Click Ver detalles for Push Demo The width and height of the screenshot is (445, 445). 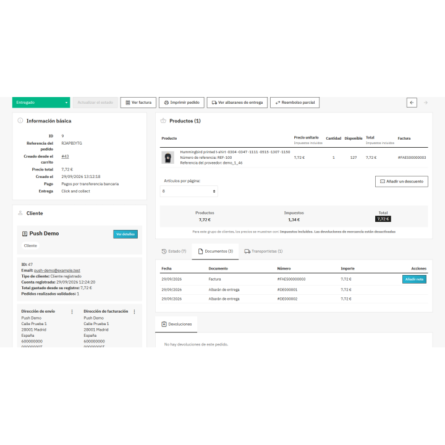pyautogui.click(x=125, y=234)
